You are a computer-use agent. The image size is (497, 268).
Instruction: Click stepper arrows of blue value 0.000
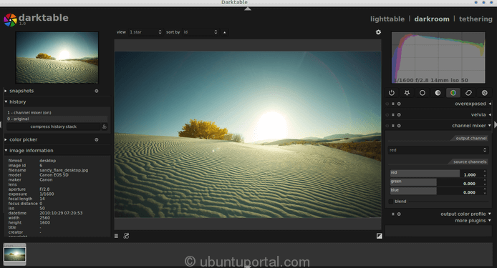485,191
